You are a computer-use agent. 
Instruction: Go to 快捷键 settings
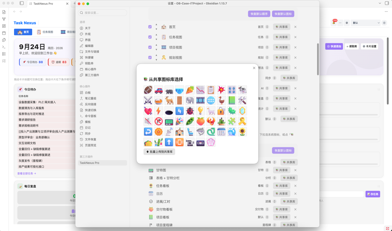click(102, 57)
